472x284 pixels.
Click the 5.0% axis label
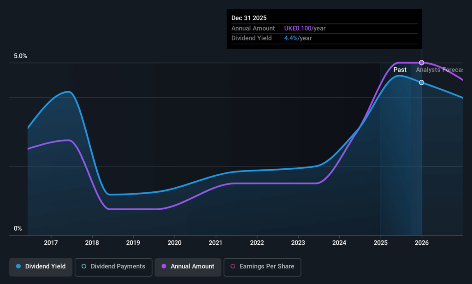coord(19,56)
